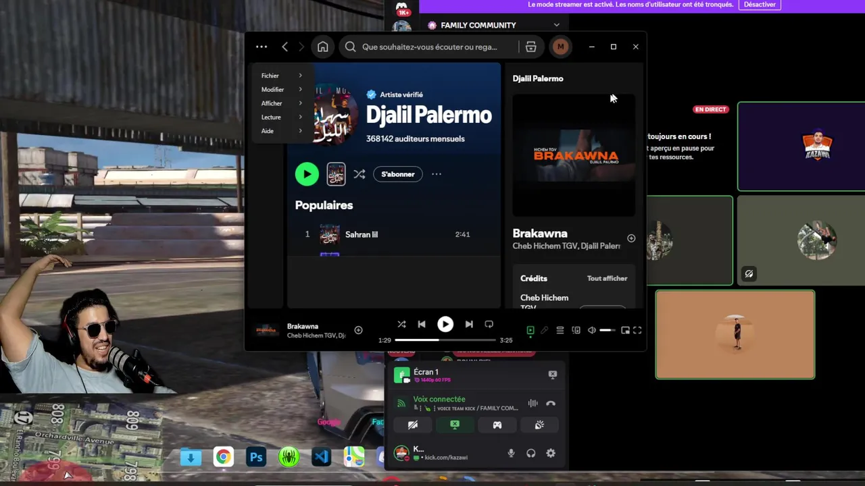Expand the Afficher menu

coord(281,103)
